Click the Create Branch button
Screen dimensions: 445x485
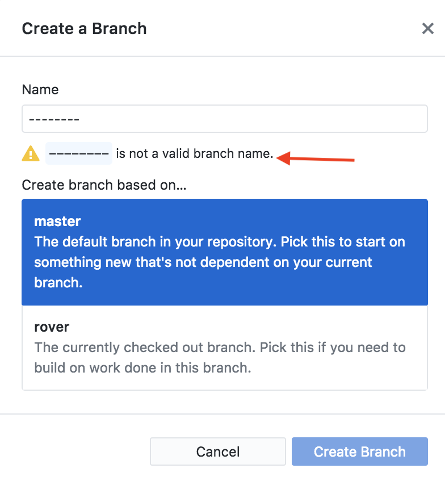click(x=359, y=451)
